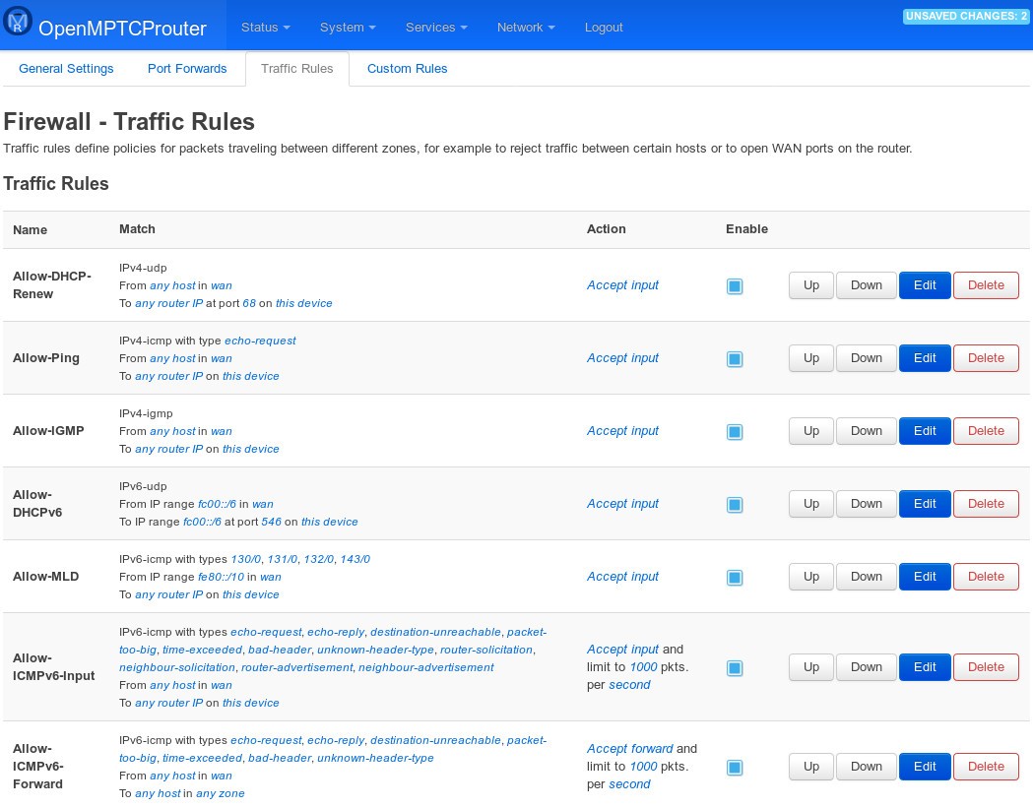
Task: Switch to the General Settings tab
Action: point(66,69)
